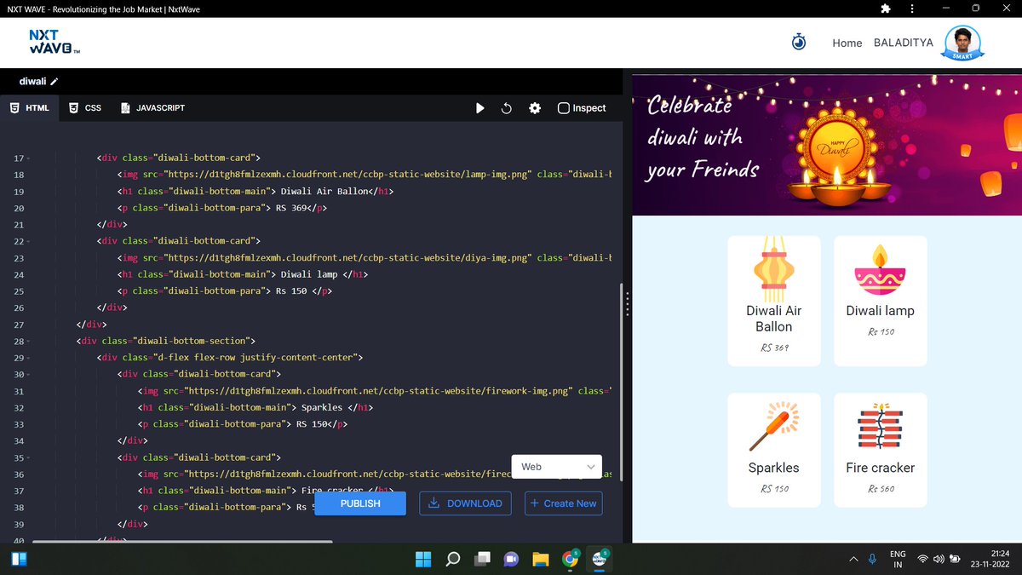
Task: Place cursor on line 32 Sparkles heading
Action: tap(255, 408)
